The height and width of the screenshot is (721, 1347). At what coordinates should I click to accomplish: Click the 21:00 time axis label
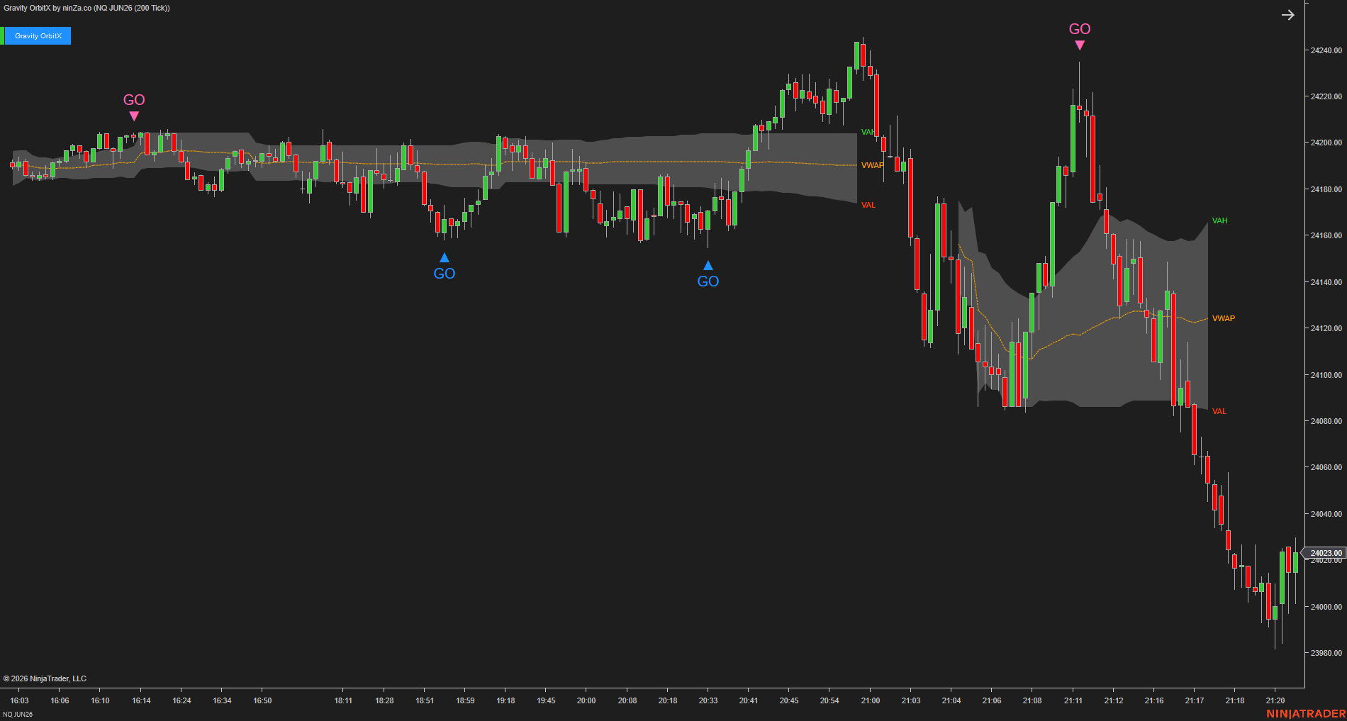pyautogui.click(x=871, y=700)
